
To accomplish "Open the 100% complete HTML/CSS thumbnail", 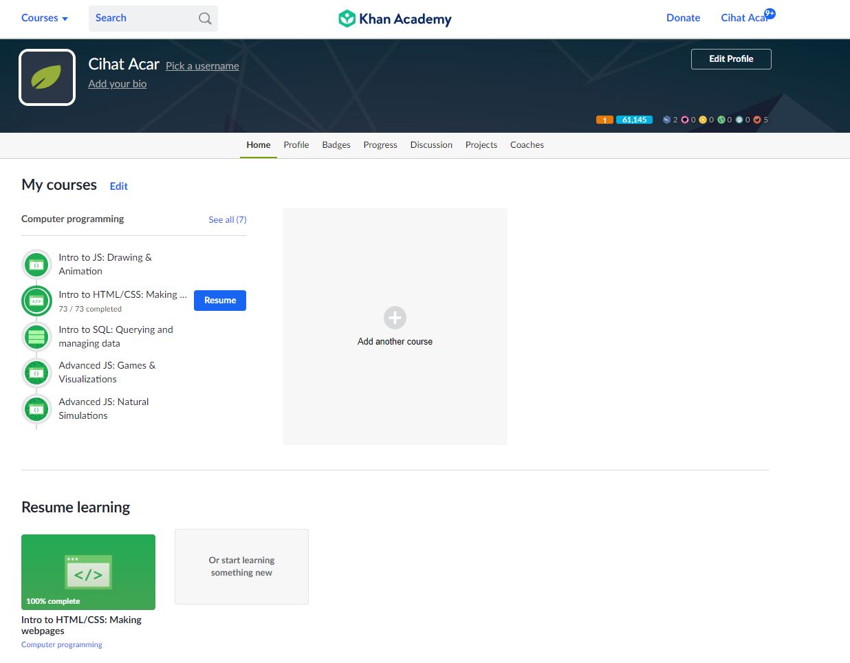I will point(88,572).
